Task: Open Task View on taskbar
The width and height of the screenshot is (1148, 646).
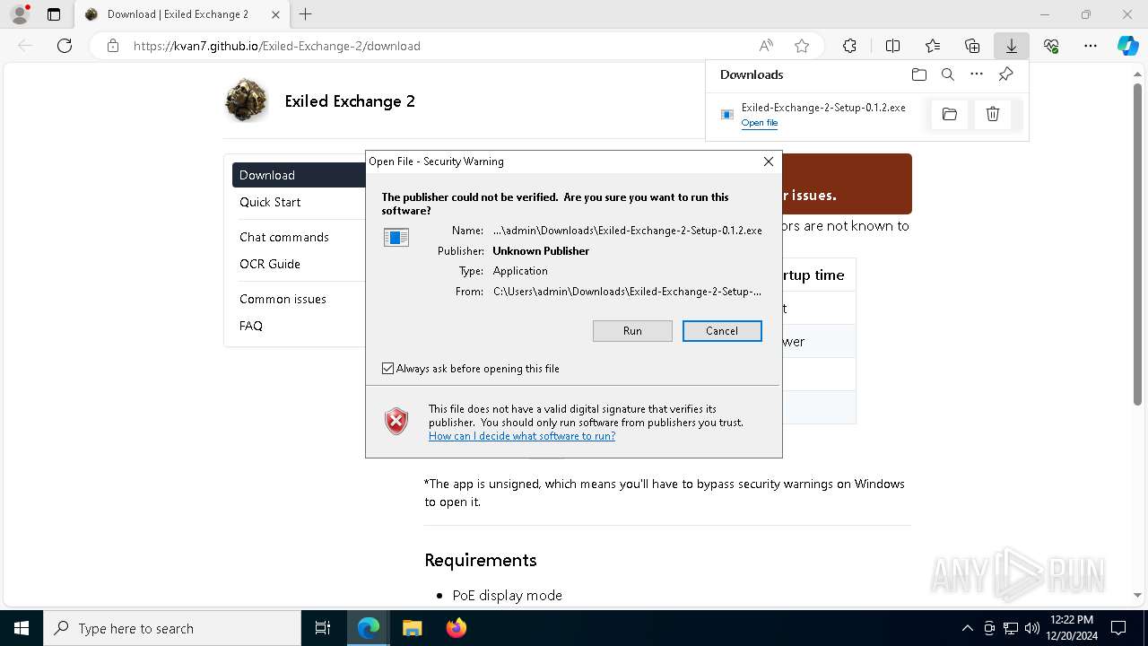Action: (323, 628)
